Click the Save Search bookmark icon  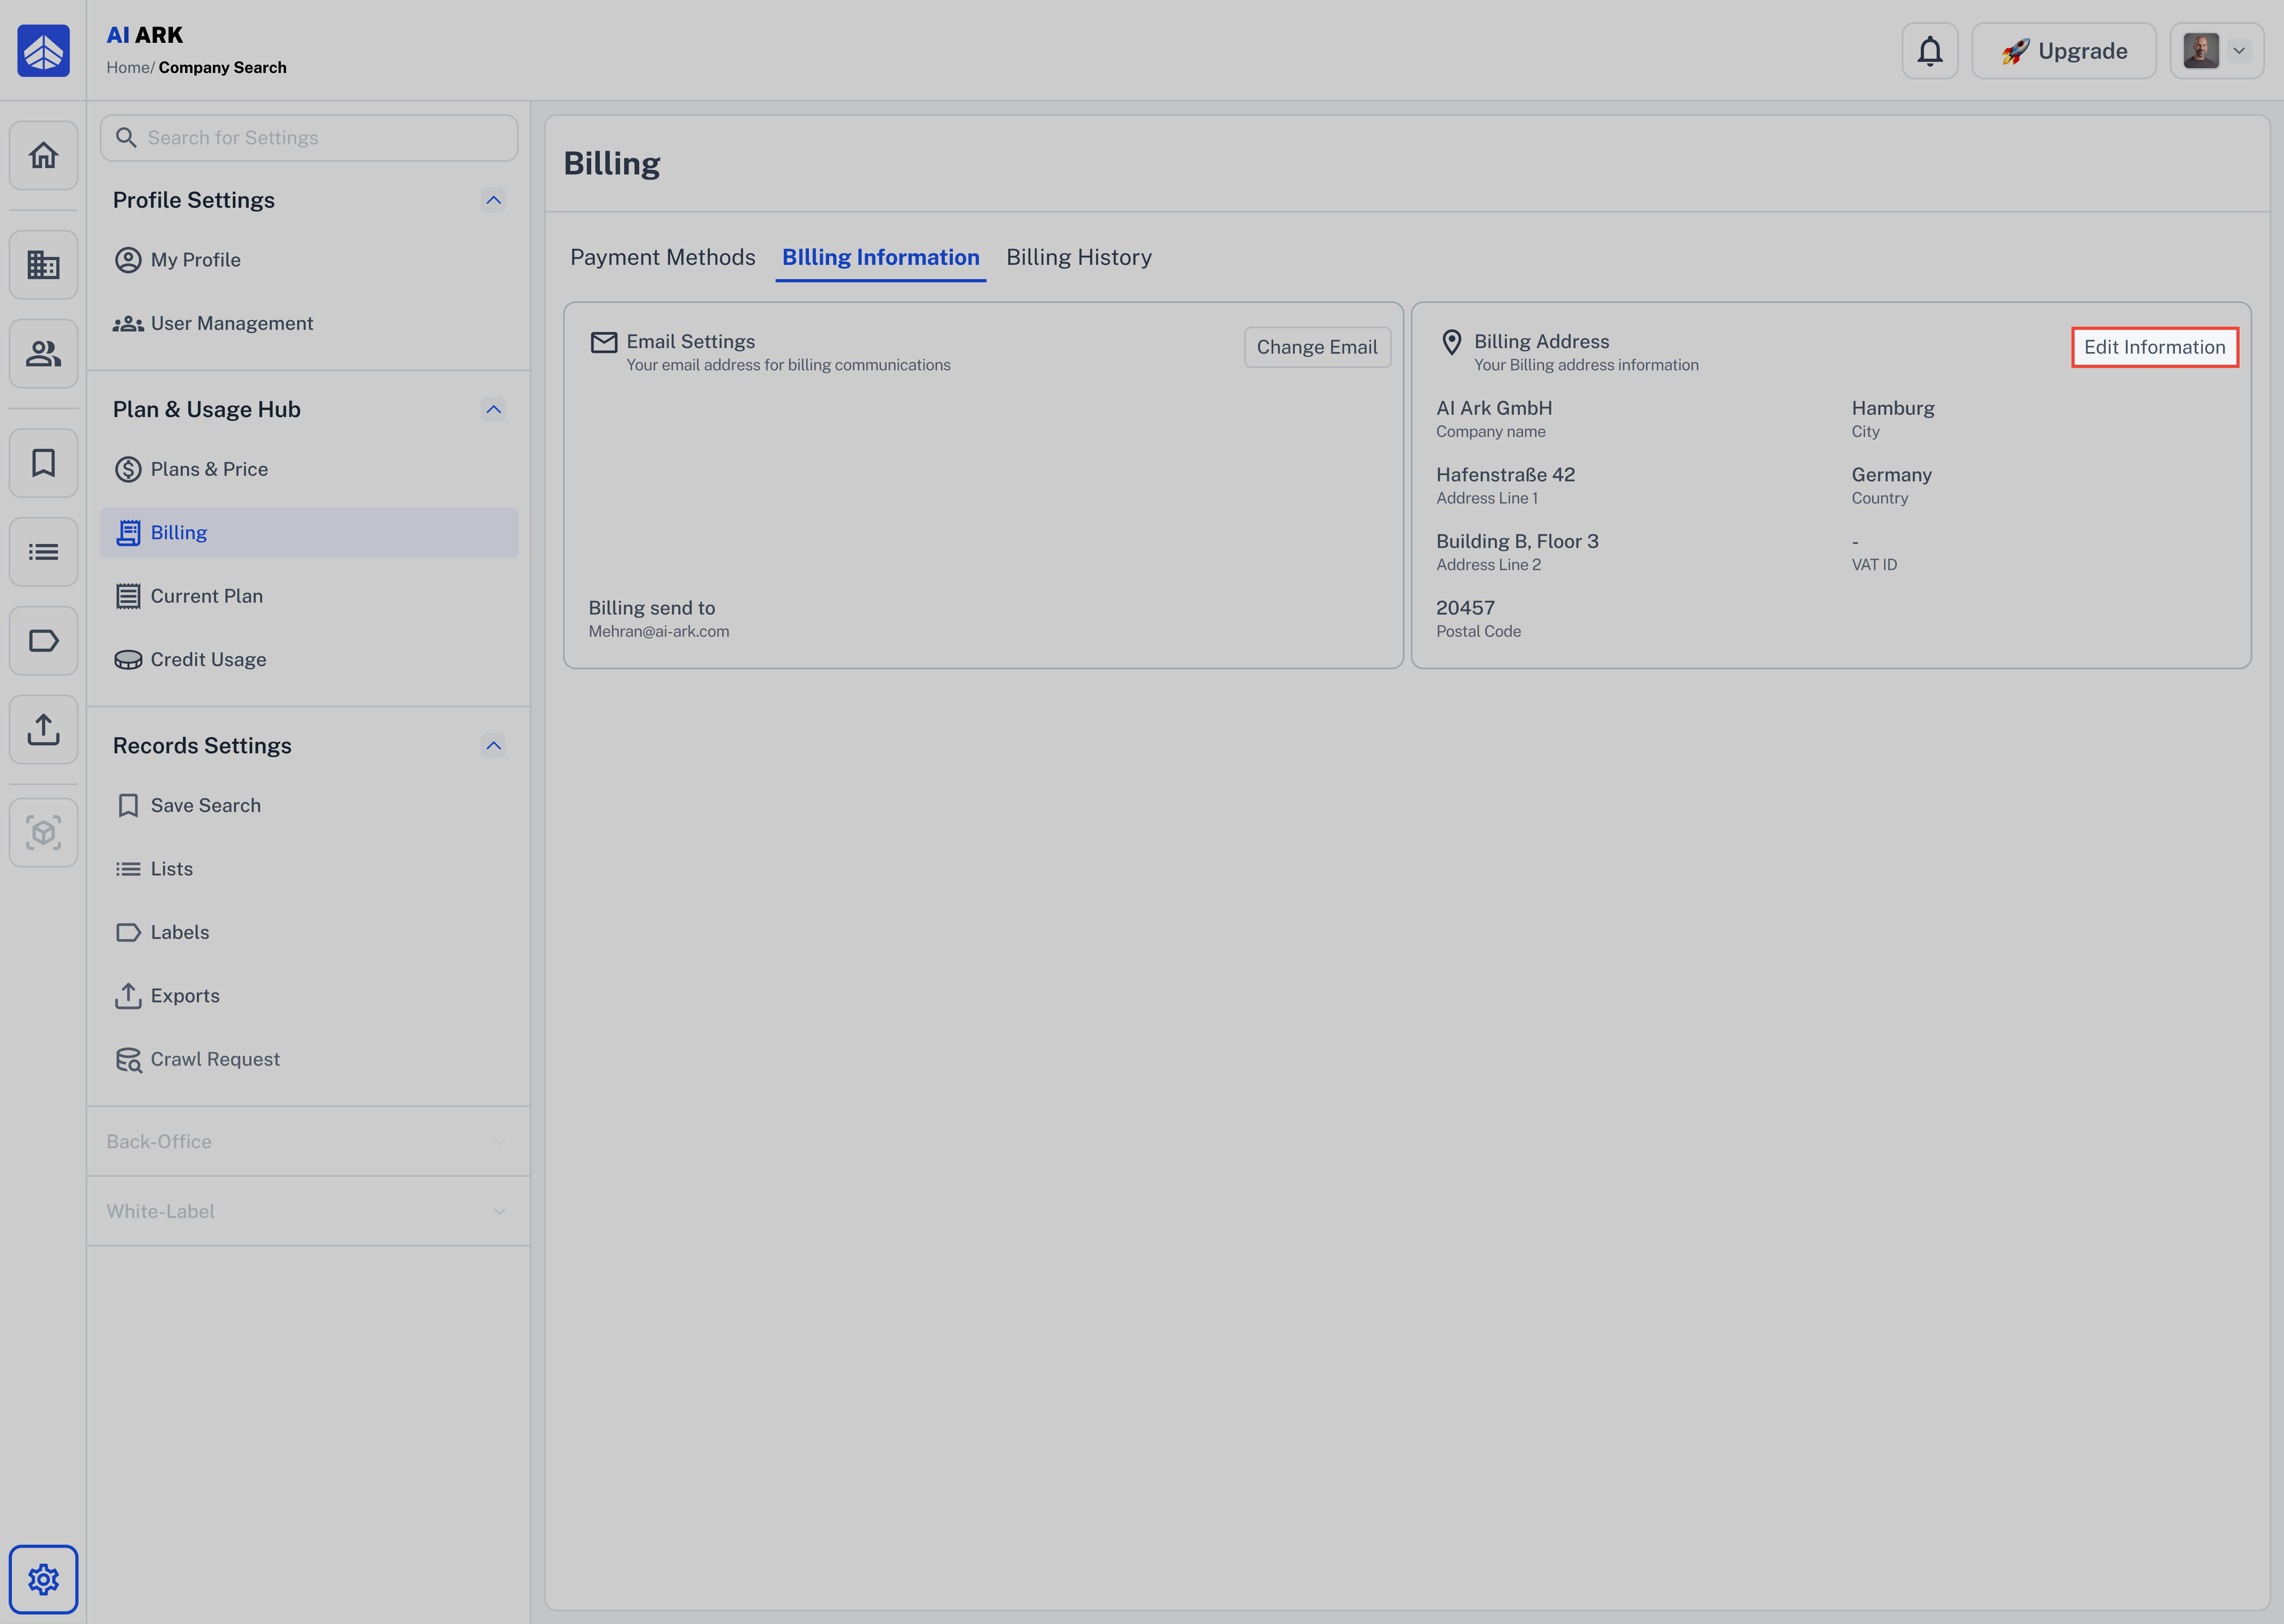(128, 806)
